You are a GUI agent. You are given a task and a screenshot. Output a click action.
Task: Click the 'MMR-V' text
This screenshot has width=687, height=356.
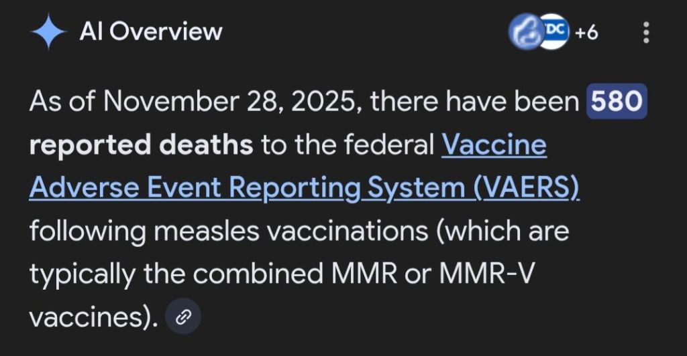tap(510, 275)
